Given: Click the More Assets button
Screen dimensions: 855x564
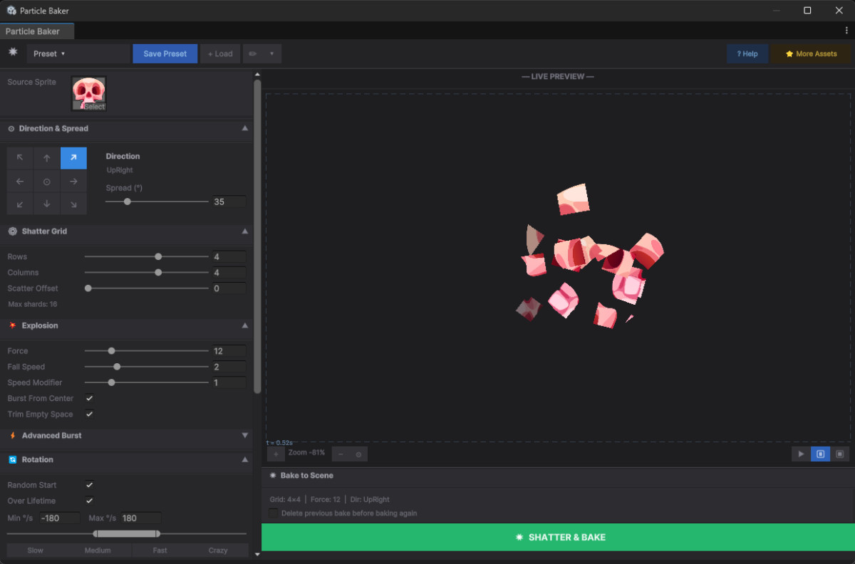Looking at the screenshot, I should (x=811, y=53).
